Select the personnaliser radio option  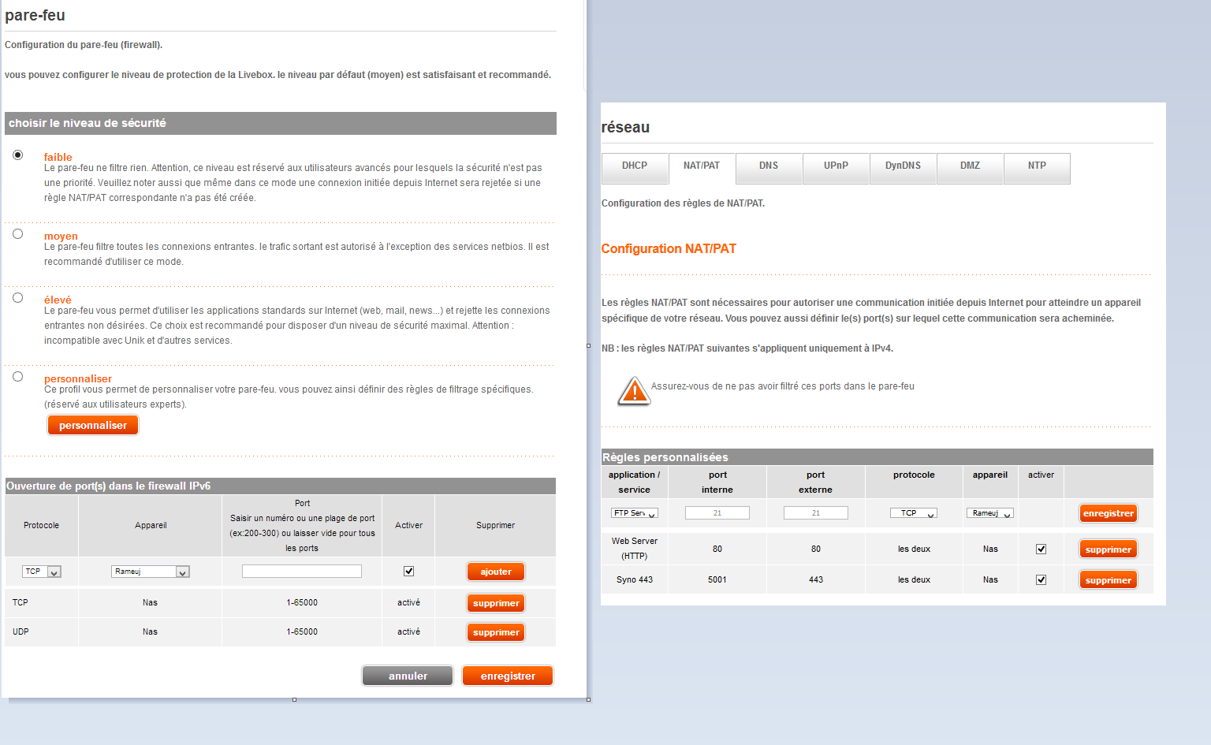point(17,377)
